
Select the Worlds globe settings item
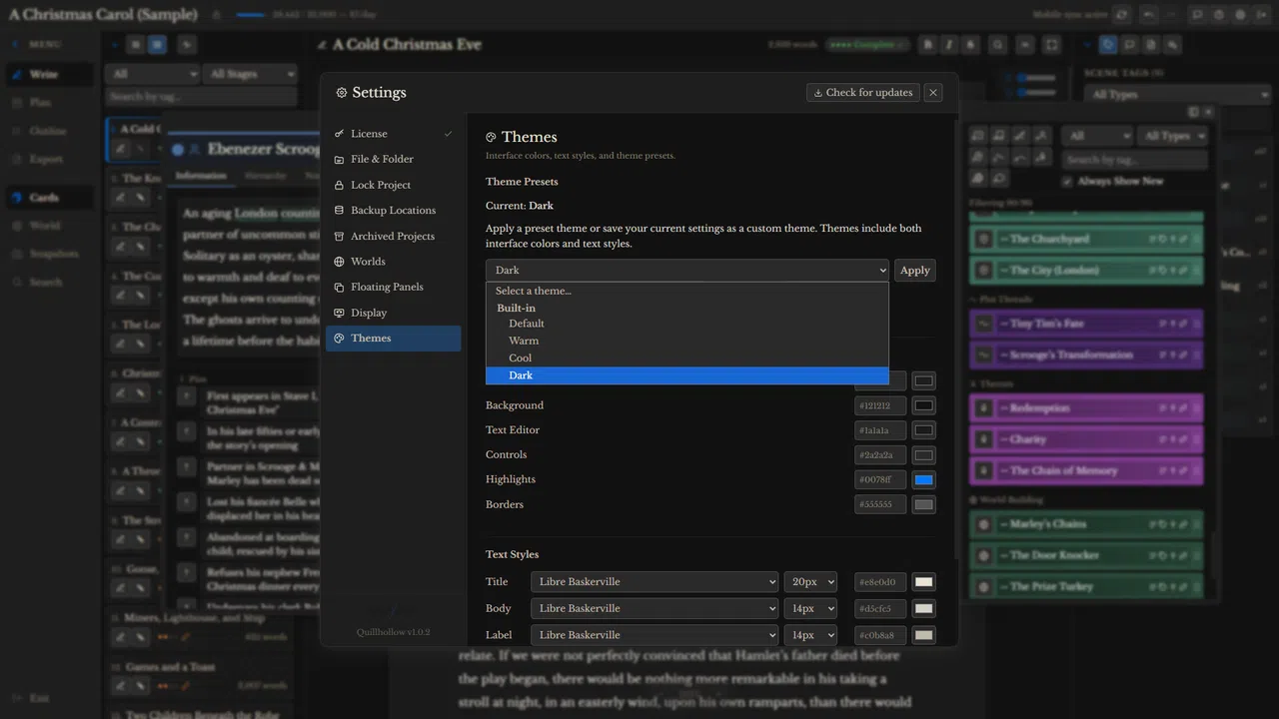click(393, 262)
